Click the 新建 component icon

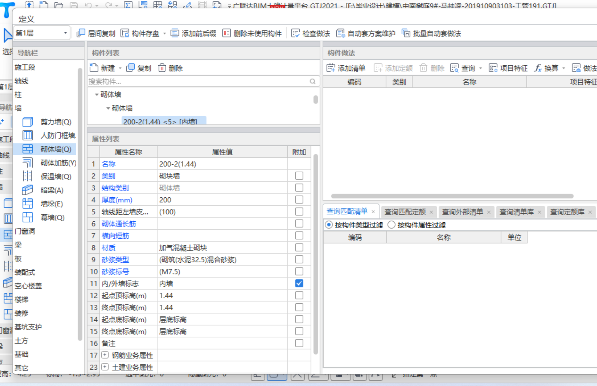pos(94,68)
